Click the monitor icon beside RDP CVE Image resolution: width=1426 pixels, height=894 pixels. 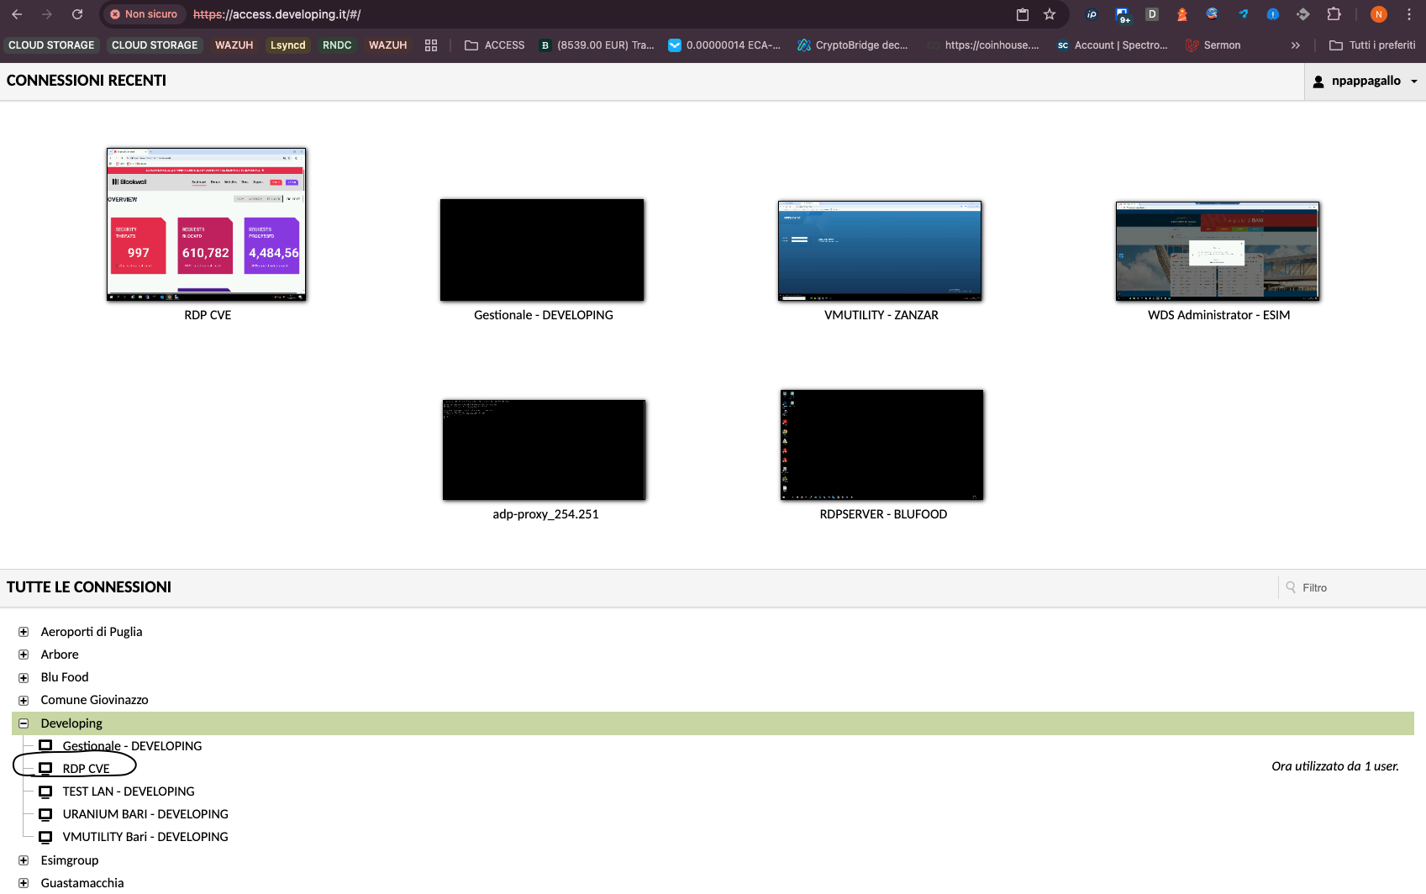click(45, 768)
